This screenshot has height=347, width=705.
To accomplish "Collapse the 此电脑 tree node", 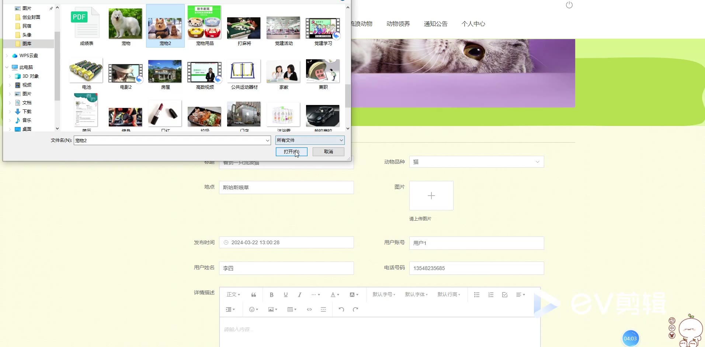I will (7, 67).
